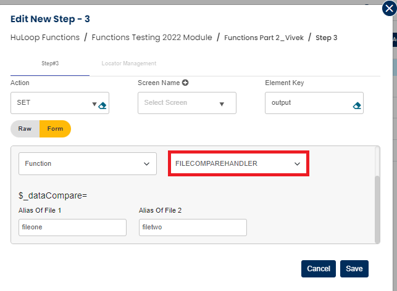This screenshot has height=291, width=397.
Task: Expand the FILECOMPAREHANDLER dropdown
Action: click(x=238, y=164)
